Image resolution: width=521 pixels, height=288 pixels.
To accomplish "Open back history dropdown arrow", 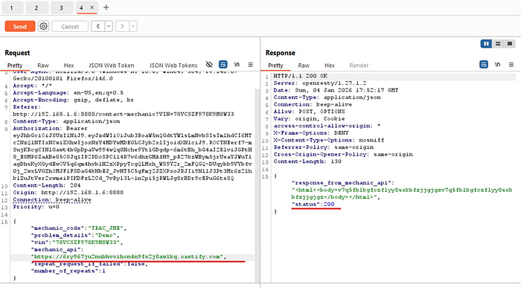I will click(x=109, y=26).
